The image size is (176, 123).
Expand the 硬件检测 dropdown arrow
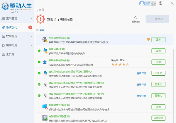click(x=31, y=45)
